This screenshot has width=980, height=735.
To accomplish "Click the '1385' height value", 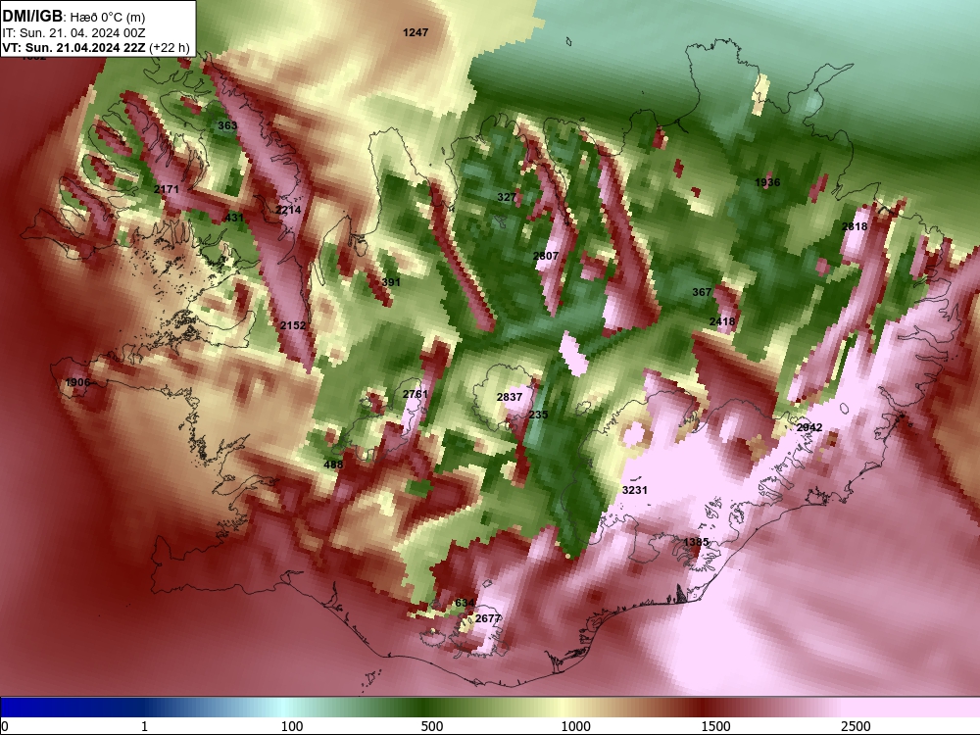I will click(x=696, y=542).
